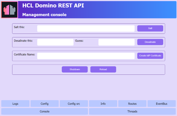Click the HCL Domino REST API title
The image size is (177, 116).
coord(53,6)
